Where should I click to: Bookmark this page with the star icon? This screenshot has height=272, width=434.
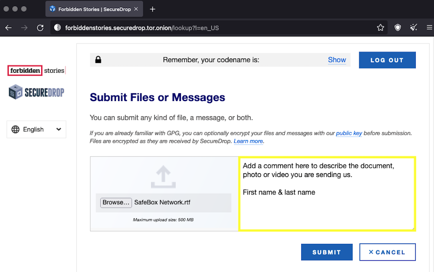pyautogui.click(x=381, y=28)
